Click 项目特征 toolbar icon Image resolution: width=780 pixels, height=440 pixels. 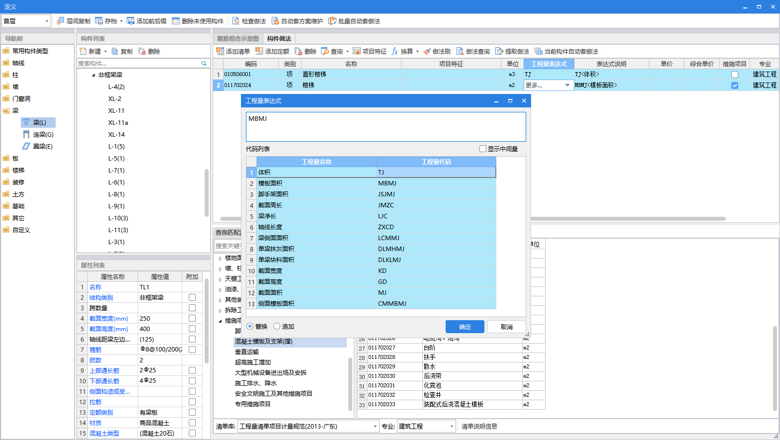click(x=357, y=51)
